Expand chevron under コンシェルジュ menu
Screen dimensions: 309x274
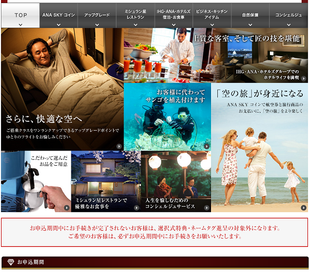click(289, 25)
